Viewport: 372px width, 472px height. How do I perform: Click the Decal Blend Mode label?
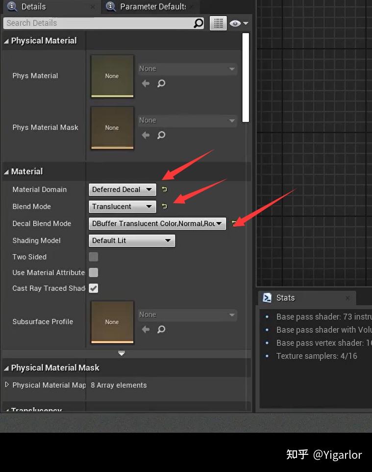tap(42, 223)
